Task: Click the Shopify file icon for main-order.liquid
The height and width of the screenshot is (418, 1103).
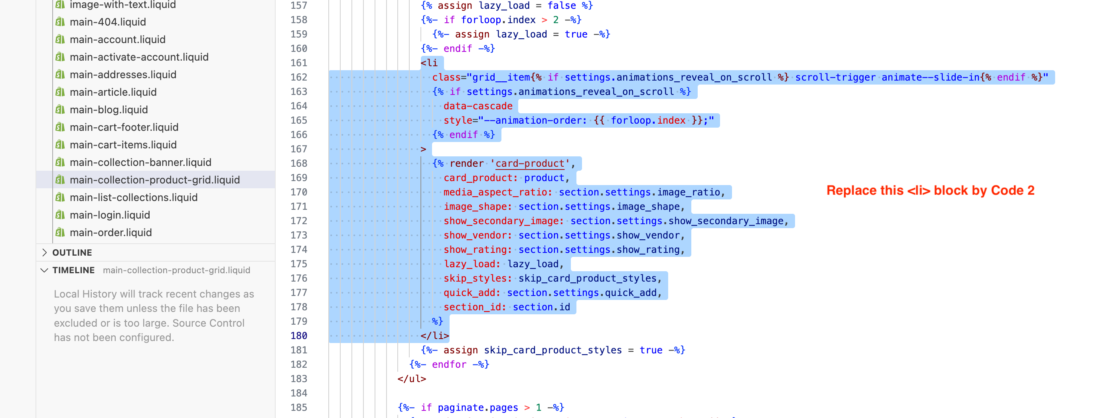Action: (x=60, y=232)
